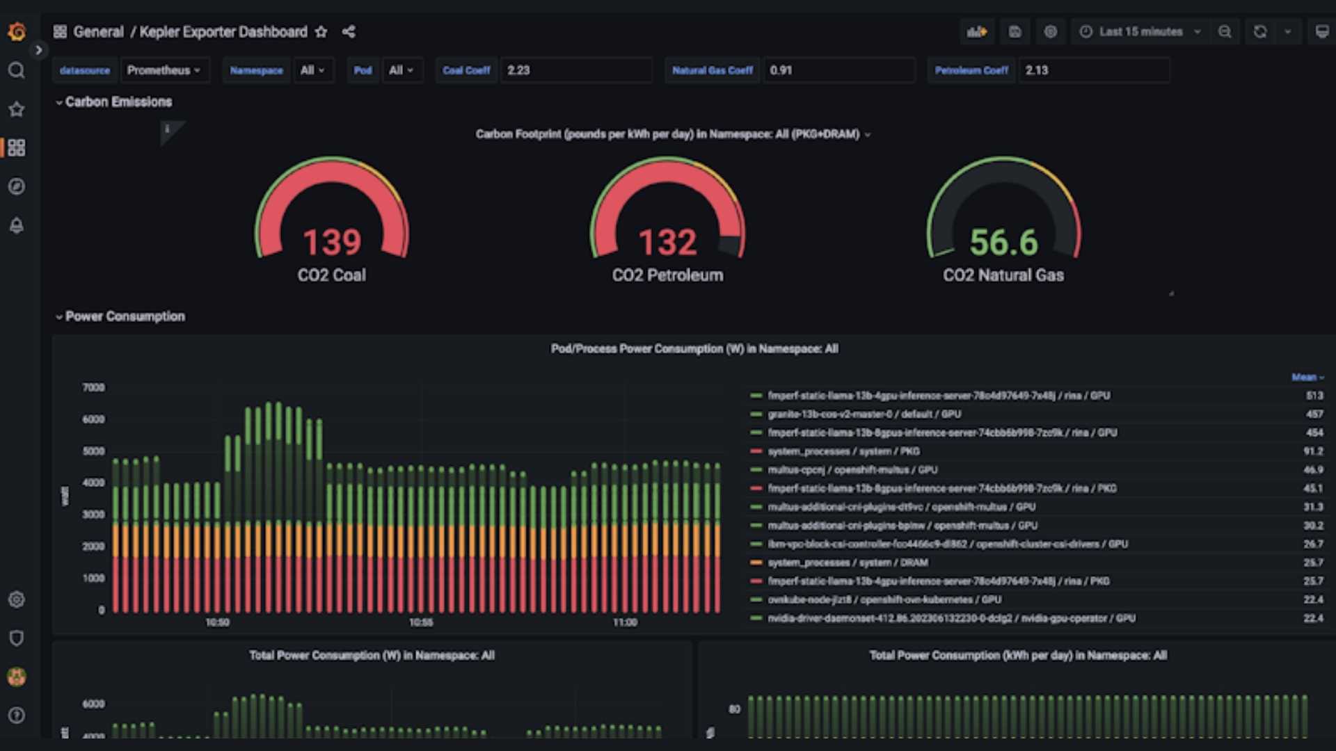Open Total Power Consumption kWh per day title
1336x751 pixels.
pos(1018,656)
